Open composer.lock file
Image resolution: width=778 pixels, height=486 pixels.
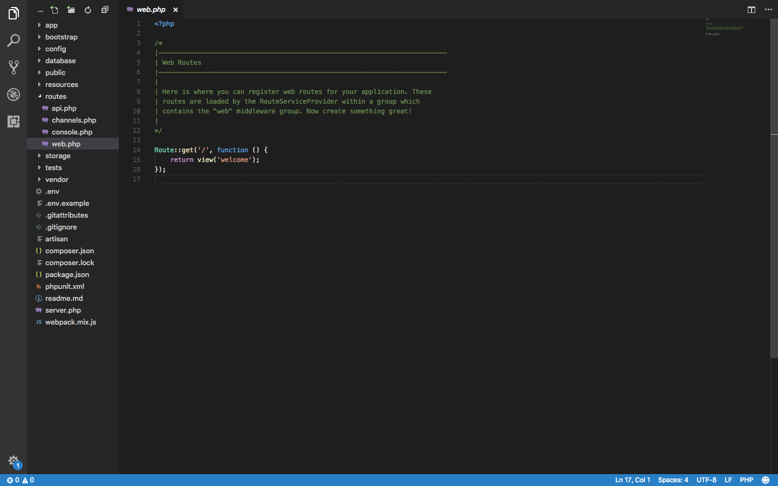pos(73,262)
